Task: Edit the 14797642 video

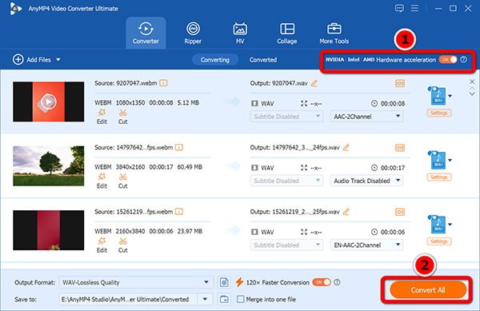Action: pos(102,181)
